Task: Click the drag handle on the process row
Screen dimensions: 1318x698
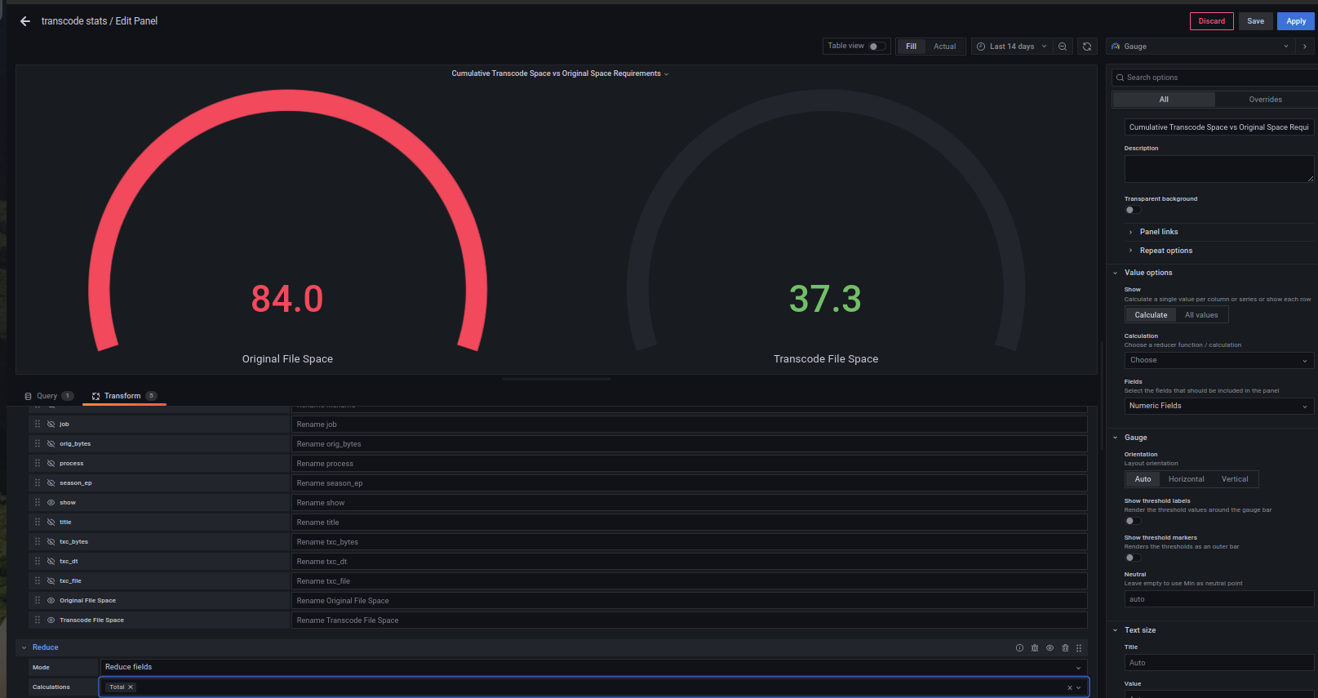Action: (x=38, y=464)
